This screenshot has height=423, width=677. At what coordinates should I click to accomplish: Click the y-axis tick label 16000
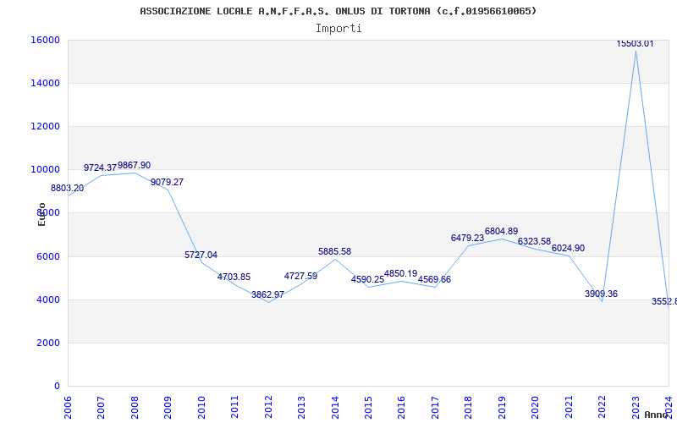click(x=46, y=40)
